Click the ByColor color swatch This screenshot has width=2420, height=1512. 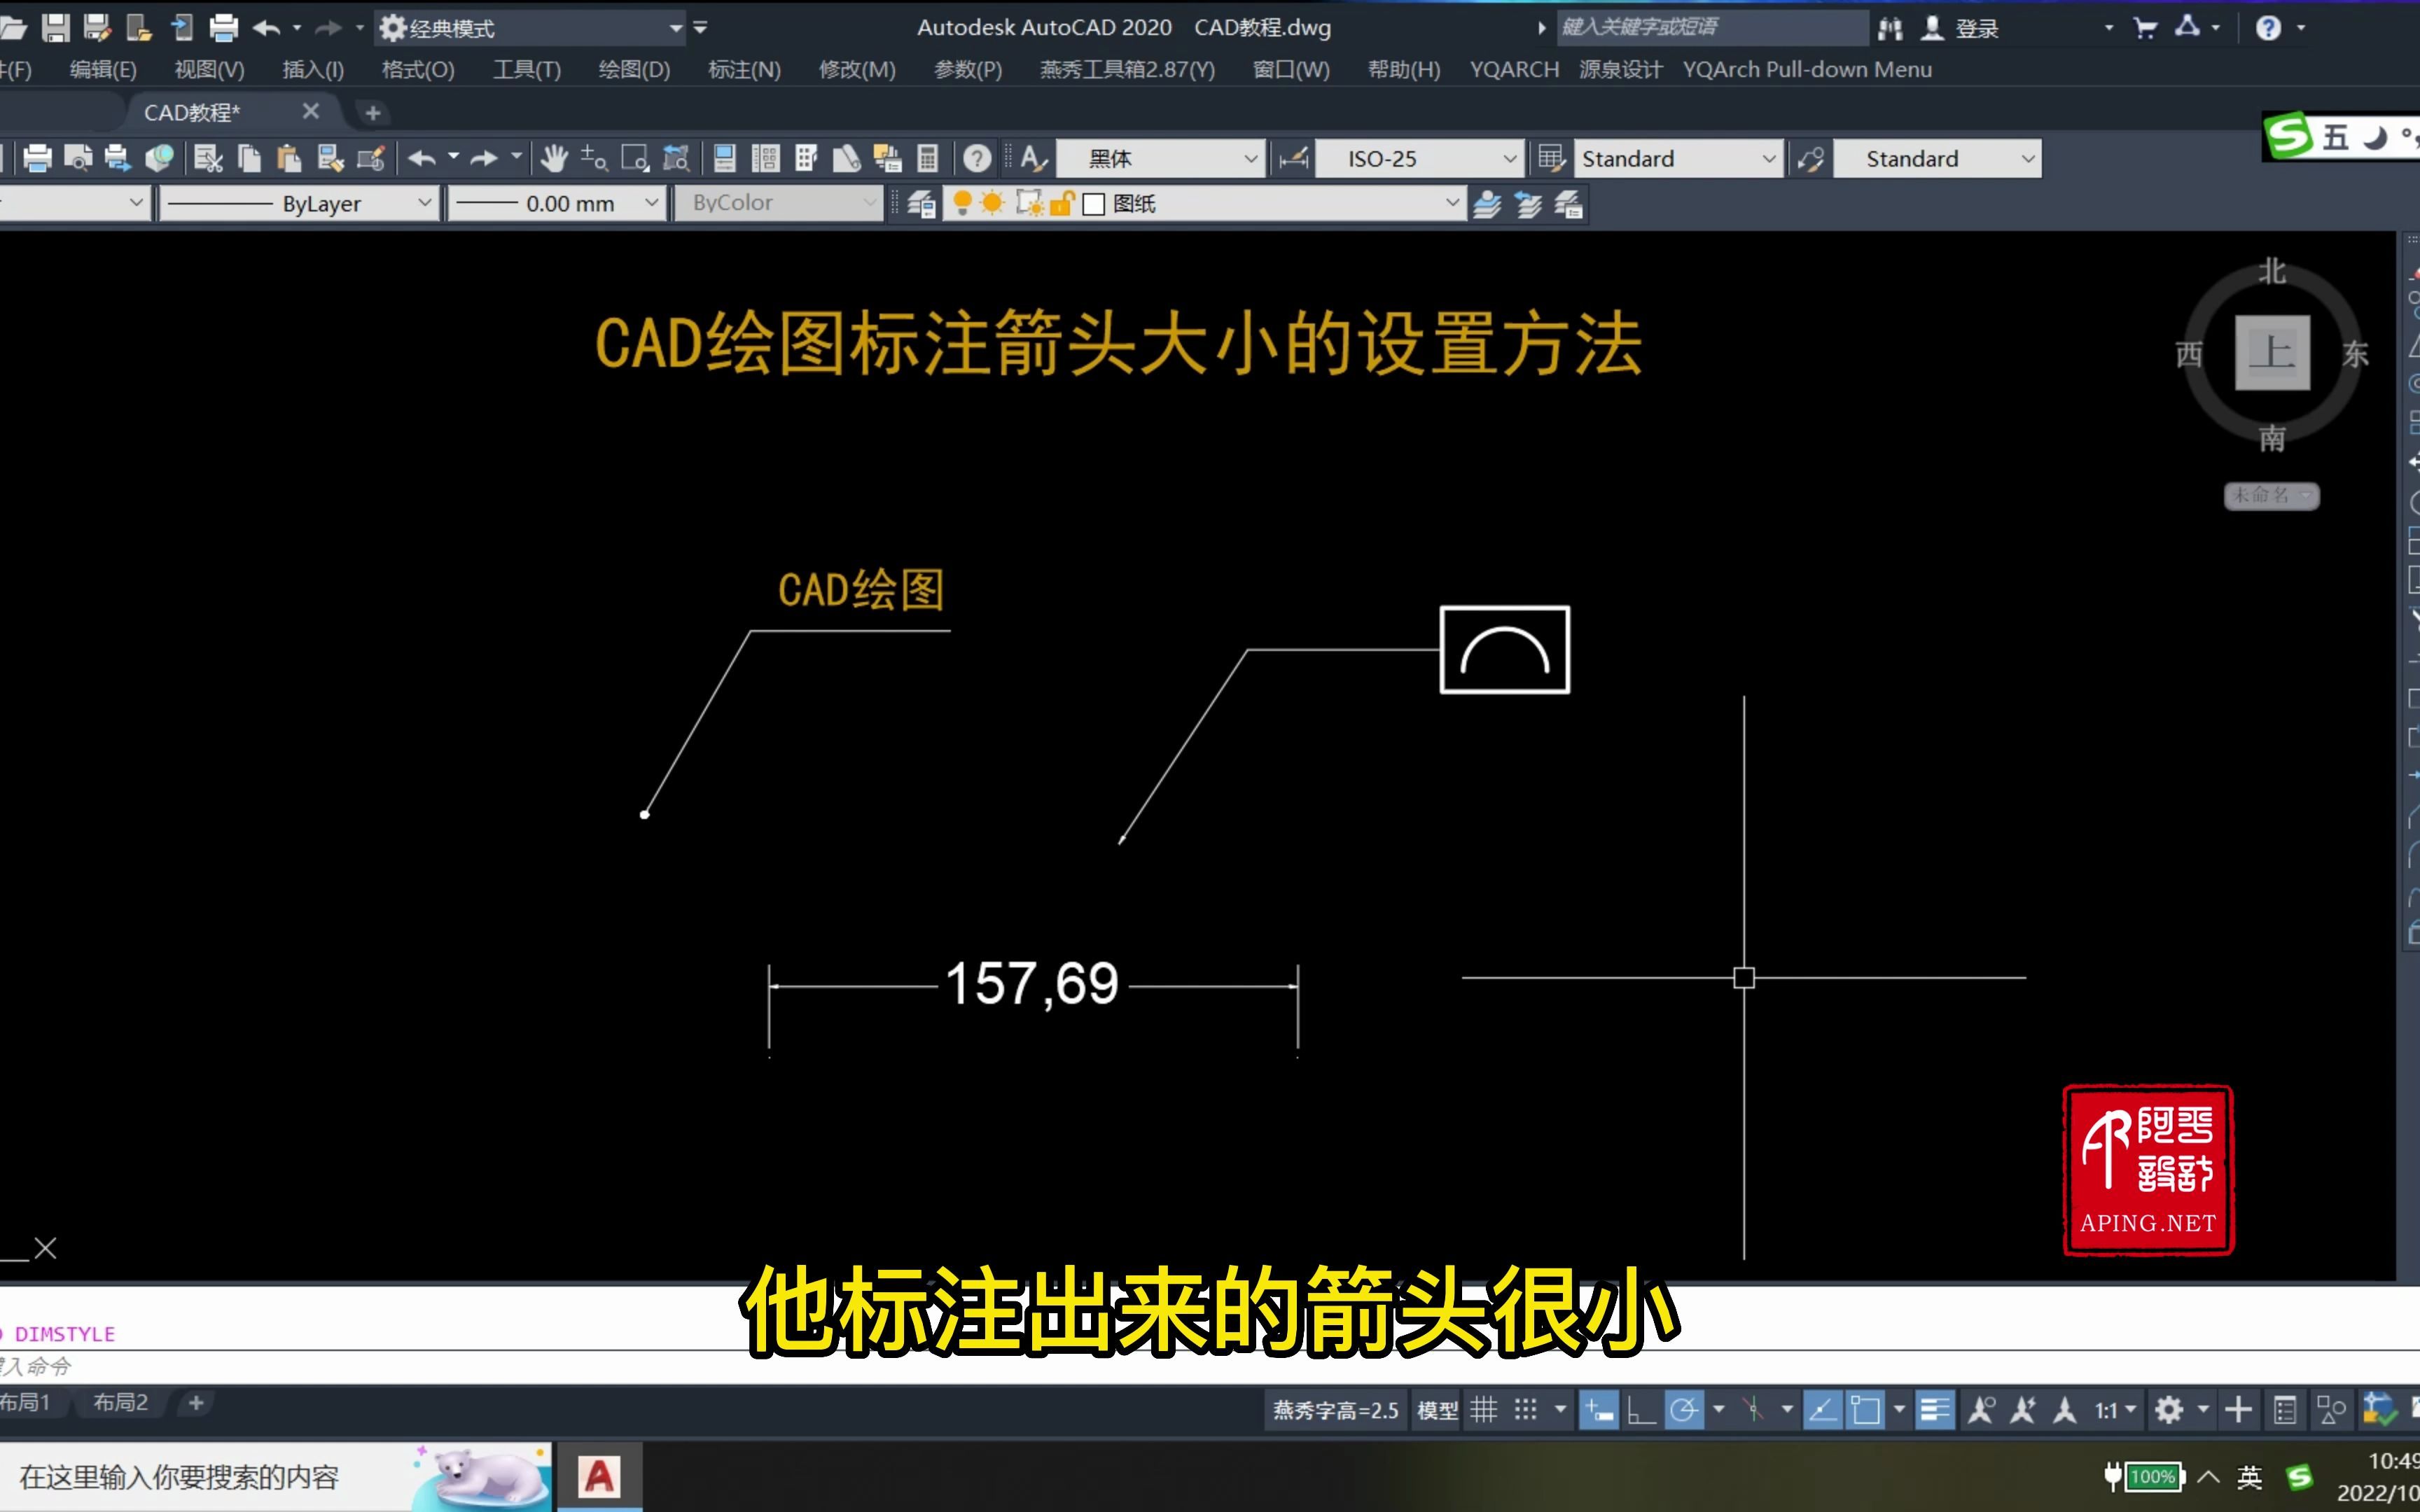pos(779,202)
